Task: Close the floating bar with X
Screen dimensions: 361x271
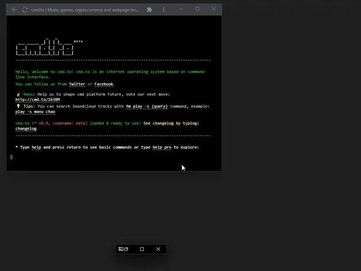Action: tap(158, 249)
